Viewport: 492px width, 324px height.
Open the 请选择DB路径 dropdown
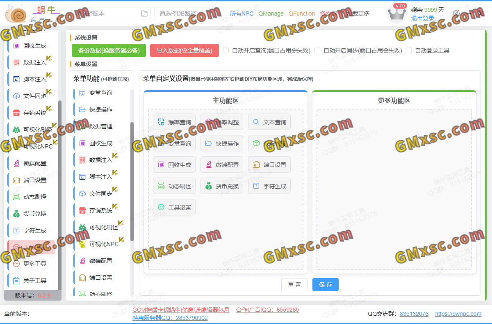[x=189, y=14]
